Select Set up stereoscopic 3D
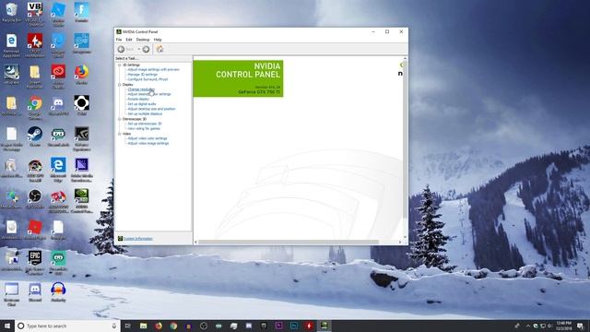 coord(145,124)
